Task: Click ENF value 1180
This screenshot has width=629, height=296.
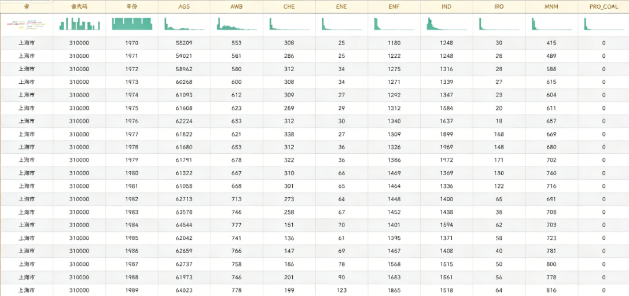Action: (394, 43)
